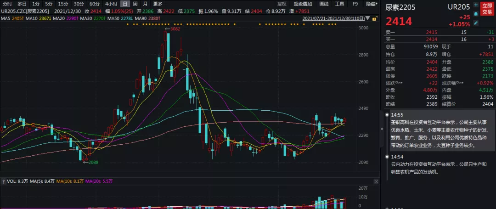The width and height of the screenshot is (496, 209).
Task: Toggle the chart range lock icon
Action: pos(375,19)
